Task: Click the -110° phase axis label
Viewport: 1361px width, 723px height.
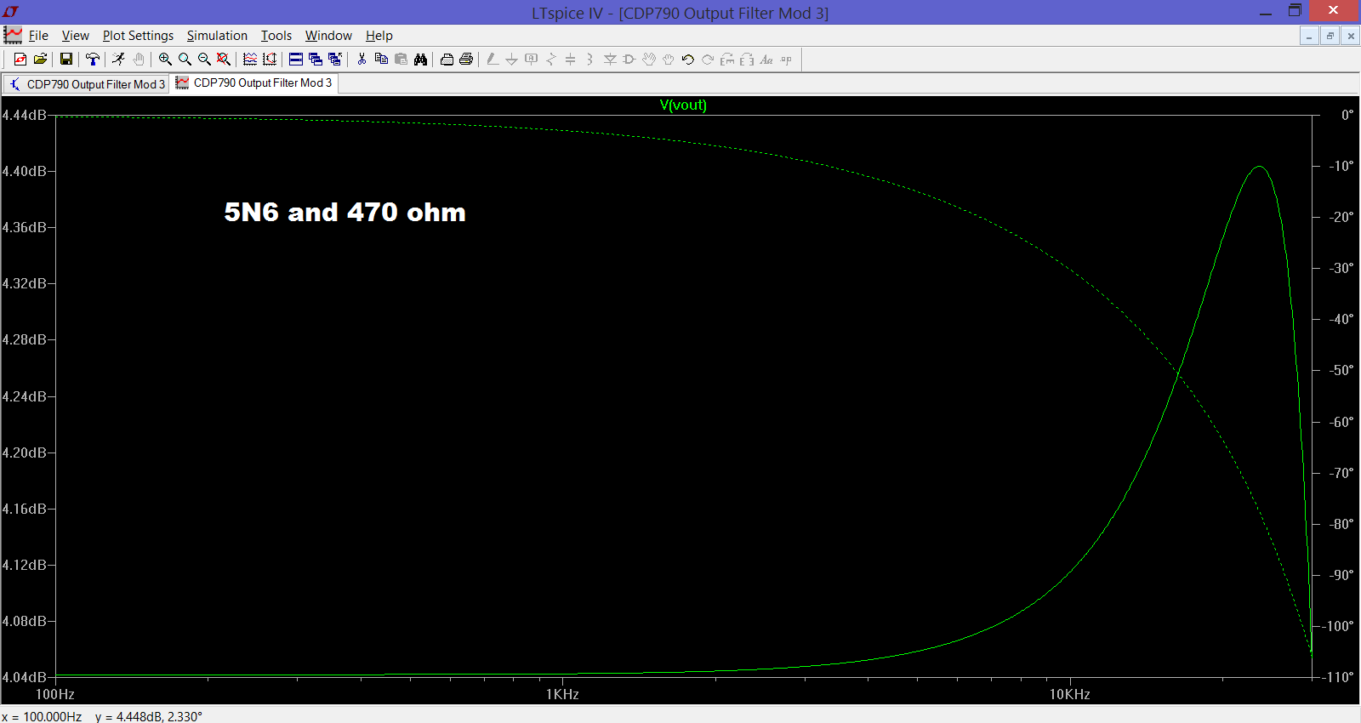Action: [x=1338, y=677]
